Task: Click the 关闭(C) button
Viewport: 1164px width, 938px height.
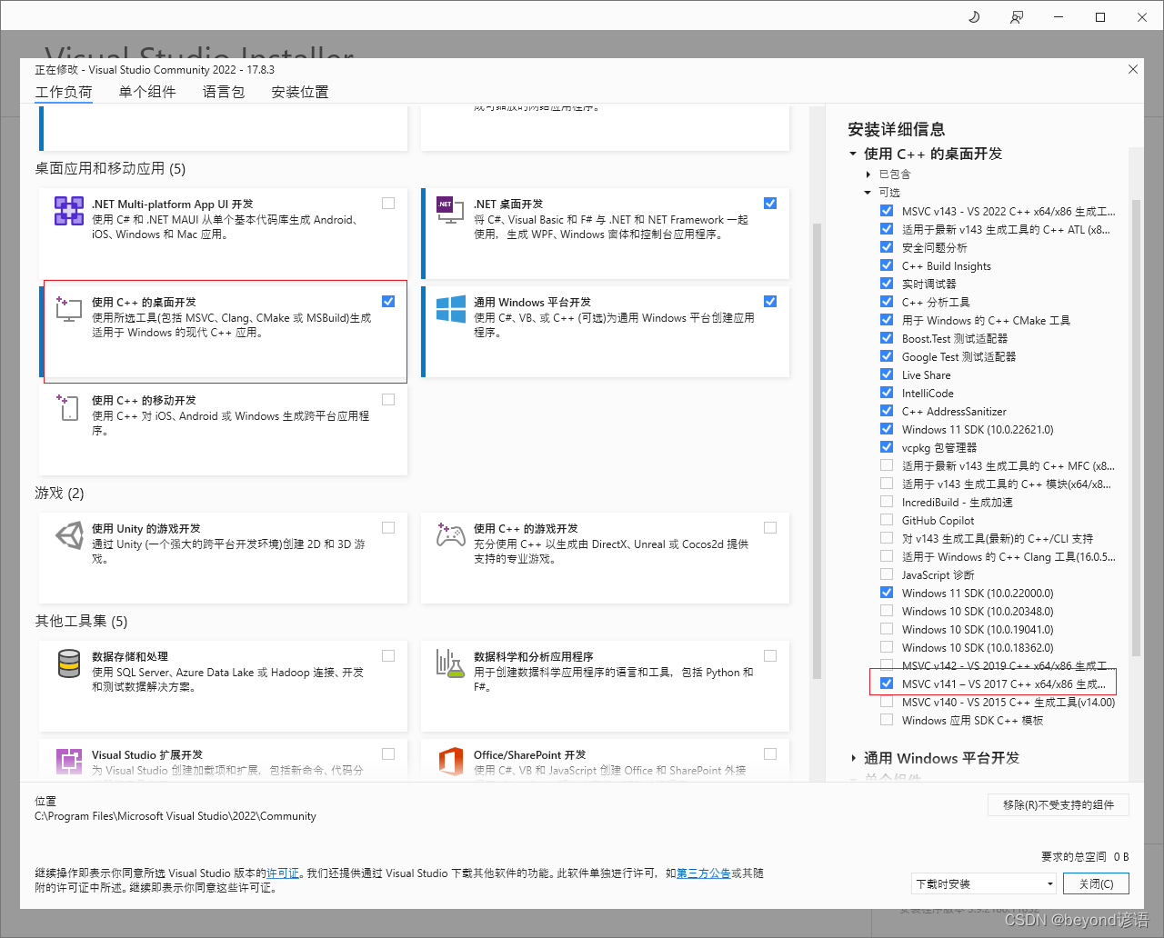Action: point(1096,883)
